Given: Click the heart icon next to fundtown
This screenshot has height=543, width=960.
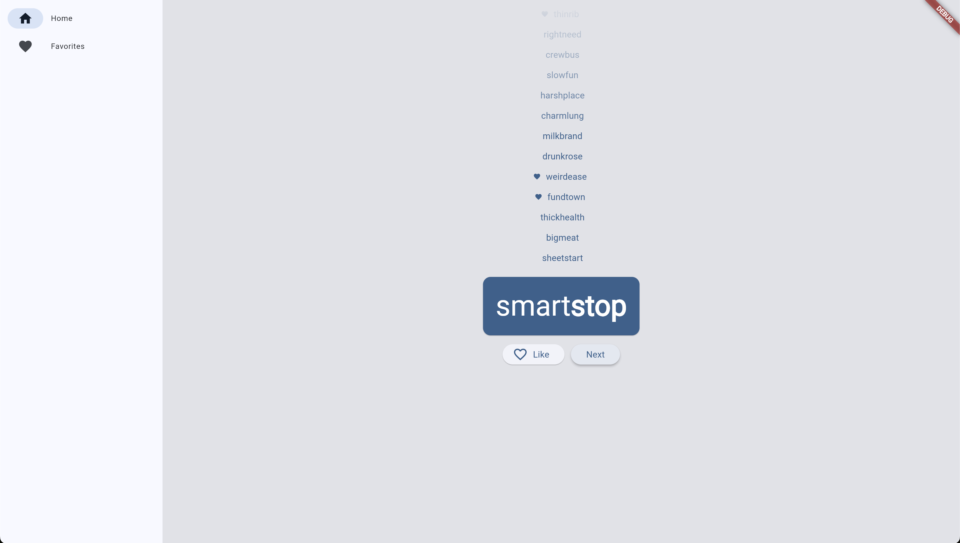Looking at the screenshot, I should [539, 197].
